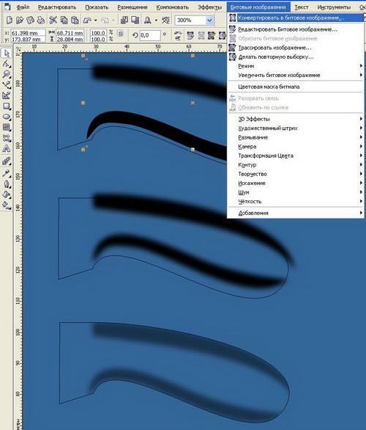
Task: Select the Pick (arrow) tool
Action: point(7,54)
